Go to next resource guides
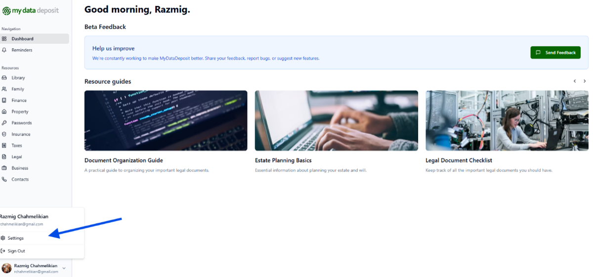This screenshot has width=593, height=277. (x=585, y=81)
